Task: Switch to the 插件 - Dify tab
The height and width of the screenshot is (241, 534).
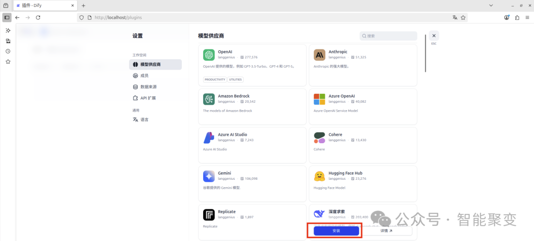Action: [x=45, y=6]
